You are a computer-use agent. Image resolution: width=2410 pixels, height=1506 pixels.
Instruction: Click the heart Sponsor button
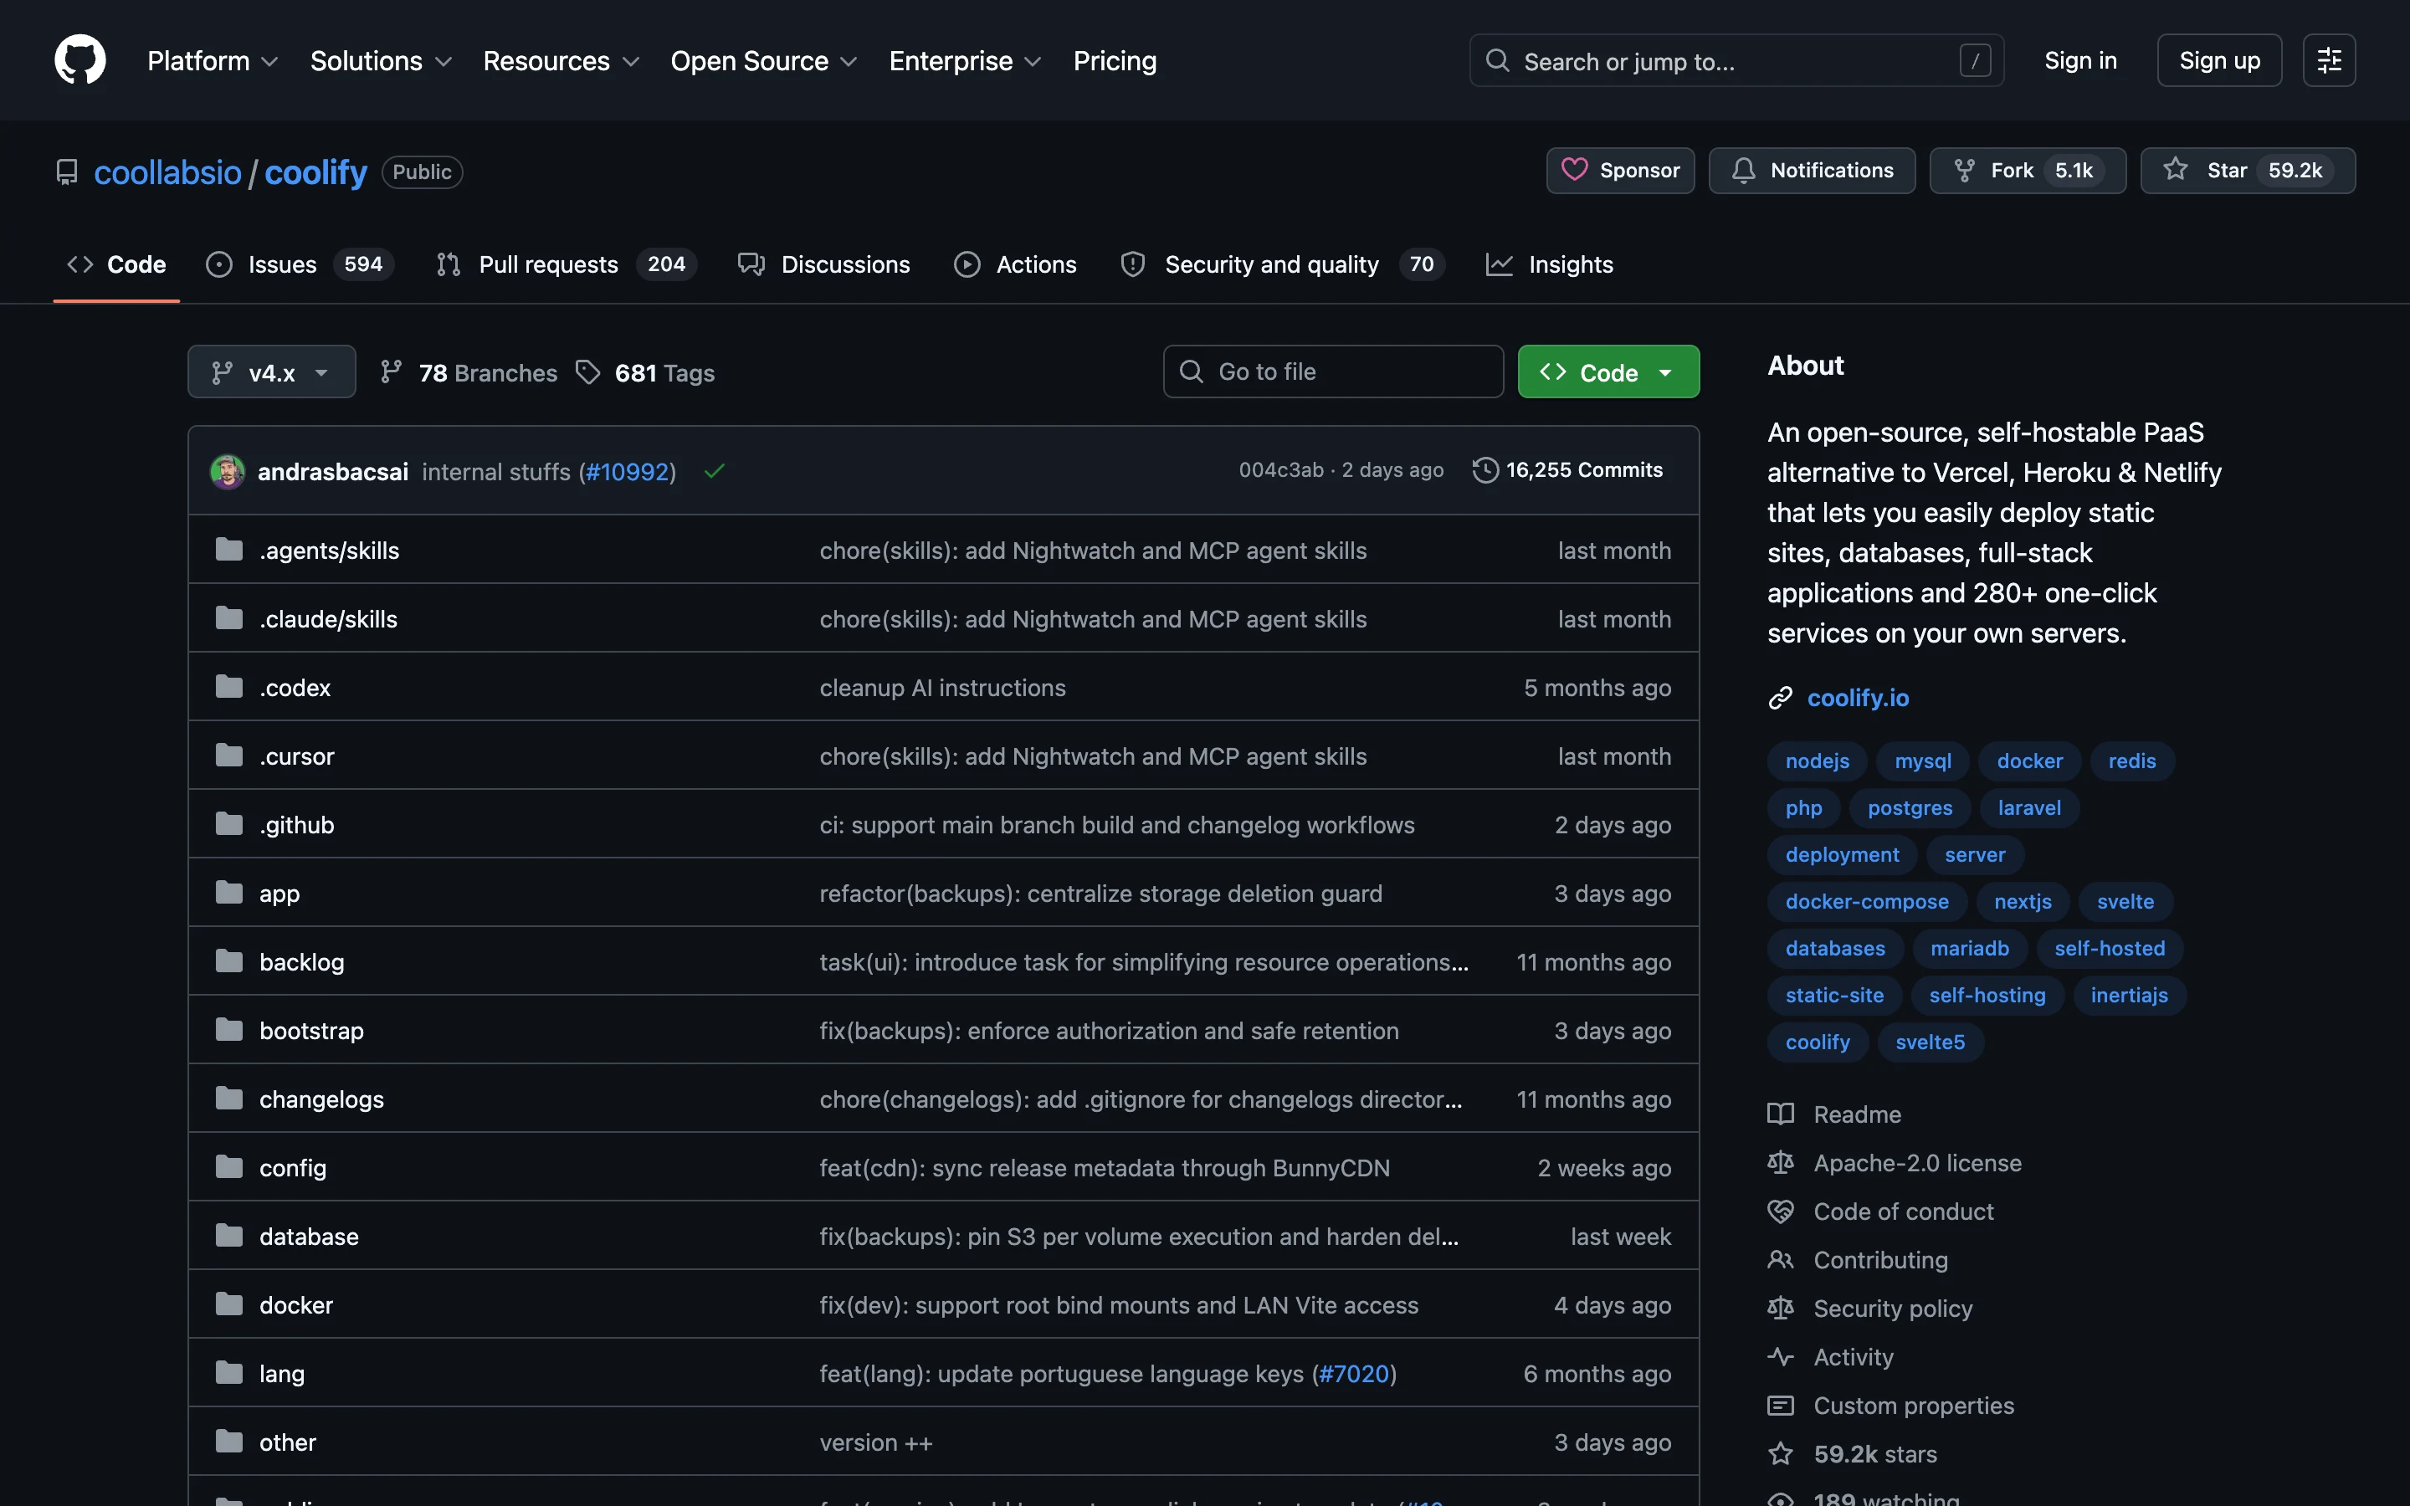(1619, 171)
